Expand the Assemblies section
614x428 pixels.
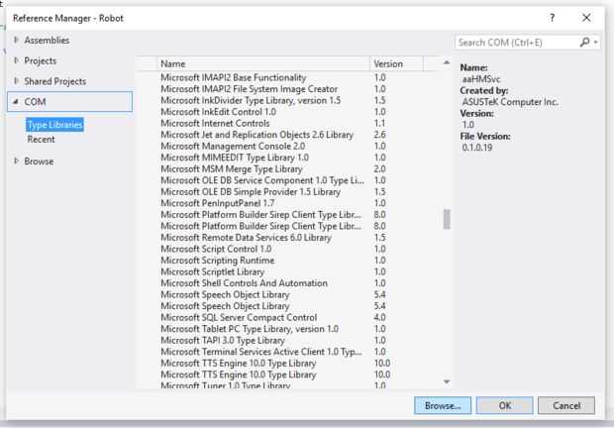click(x=16, y=40)
